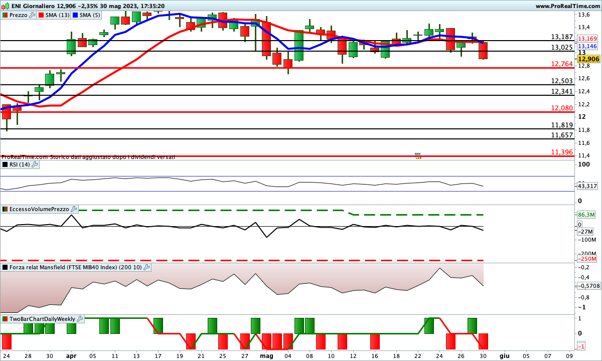The width and height of the screenshot is (602, 361).
Task: Click the small dividend event icon on chart
Action: pos(418,156)
